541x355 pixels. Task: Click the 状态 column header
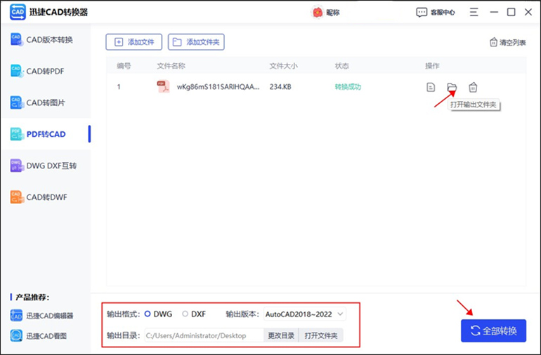coord(341,66)
